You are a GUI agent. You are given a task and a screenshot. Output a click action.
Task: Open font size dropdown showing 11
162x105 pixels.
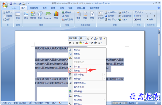pos(85,38)
